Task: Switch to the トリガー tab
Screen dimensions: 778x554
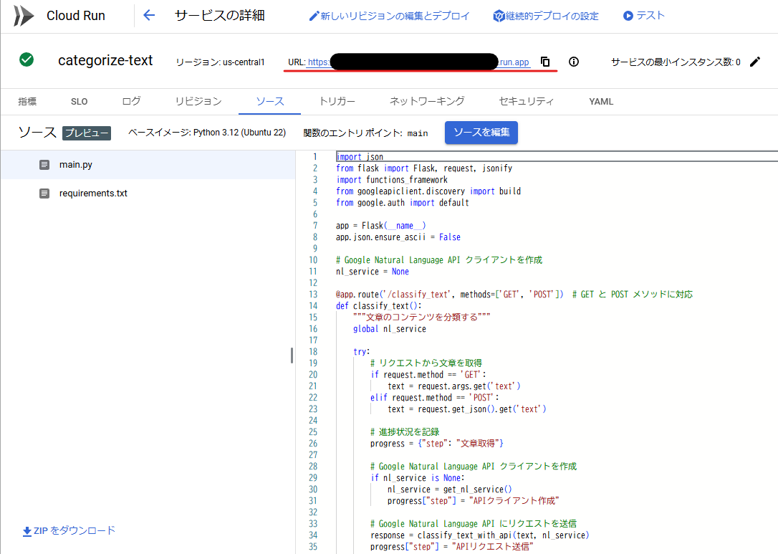Action: pos(337,101)
